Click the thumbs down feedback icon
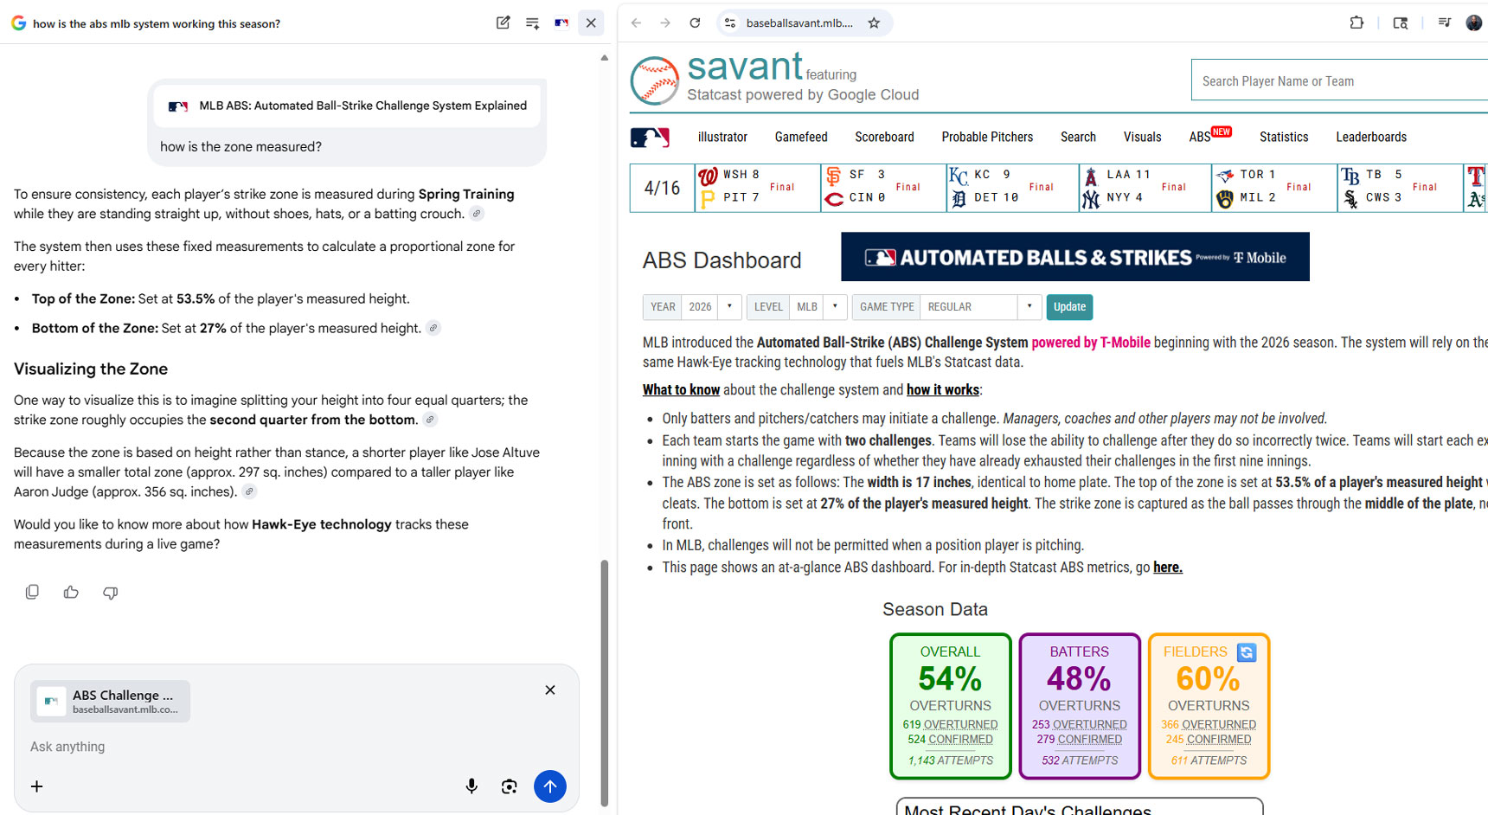This screenshot has height=815, width=1488. coord(110,593)
